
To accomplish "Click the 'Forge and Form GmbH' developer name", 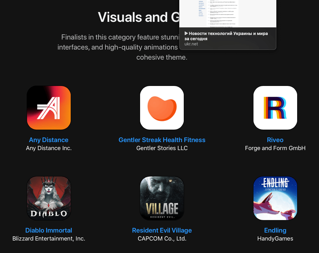I will pos(275,148).
